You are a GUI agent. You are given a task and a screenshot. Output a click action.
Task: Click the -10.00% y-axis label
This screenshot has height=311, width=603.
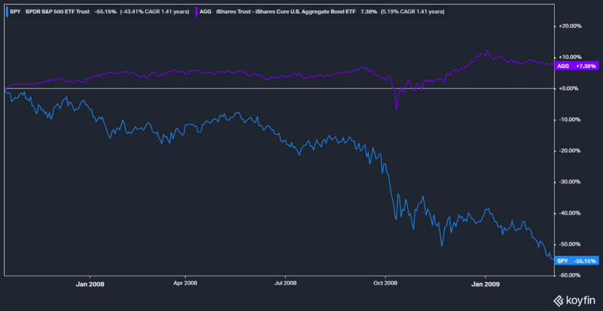571,120
